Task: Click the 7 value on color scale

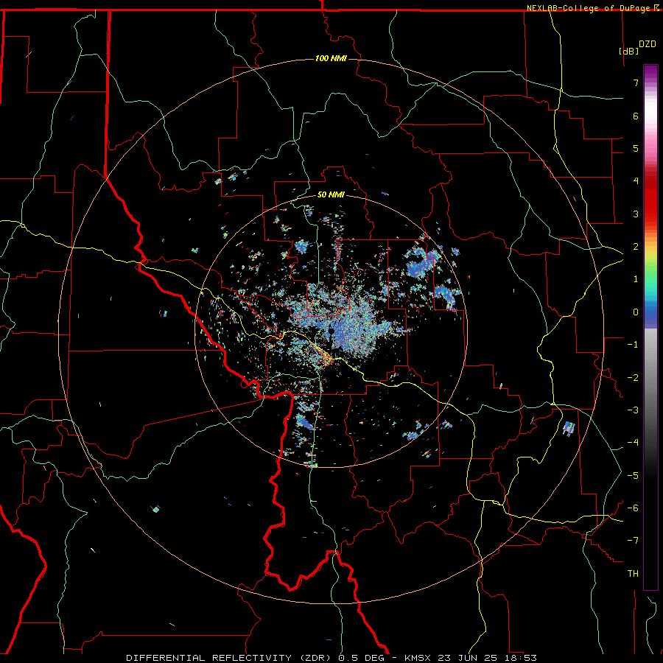Action: point(636,83)
